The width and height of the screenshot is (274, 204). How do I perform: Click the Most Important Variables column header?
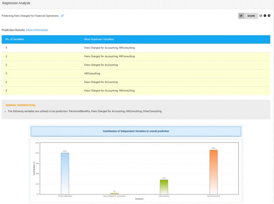click(x=99, y=39)
